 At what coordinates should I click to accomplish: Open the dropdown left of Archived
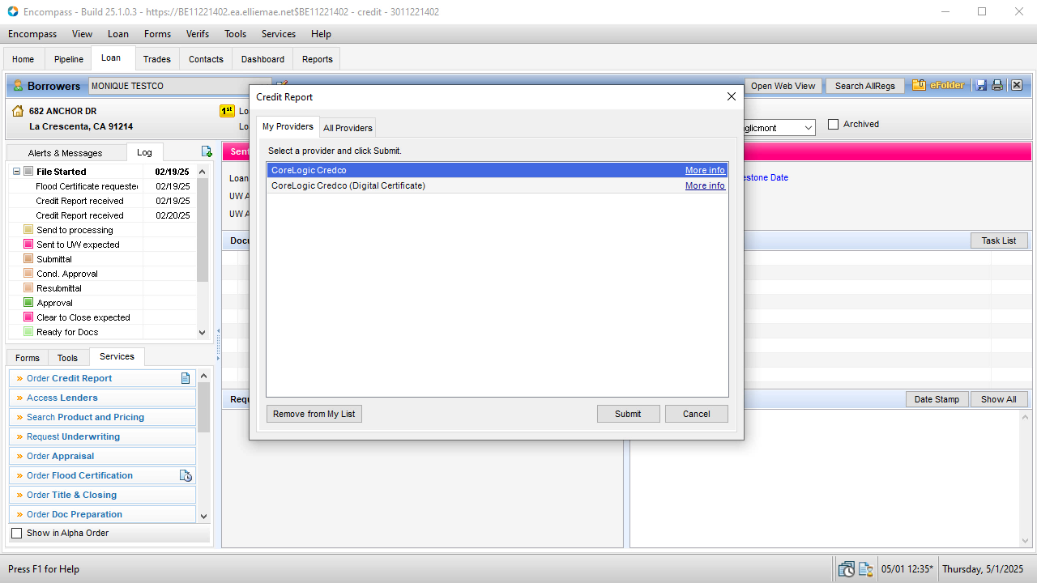(808, 128)
